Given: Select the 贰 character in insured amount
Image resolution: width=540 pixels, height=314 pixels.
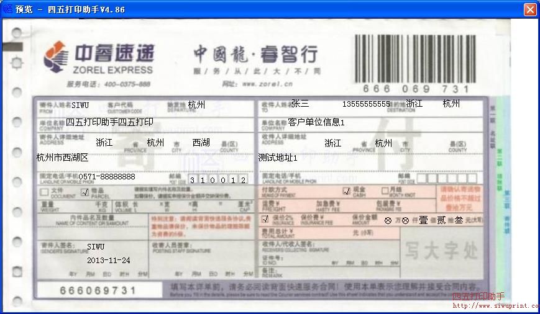Looking at the screenshot, I should point(441,220).
